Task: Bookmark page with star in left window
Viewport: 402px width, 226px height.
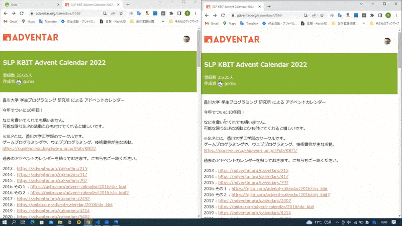Action: click(121, 14)
